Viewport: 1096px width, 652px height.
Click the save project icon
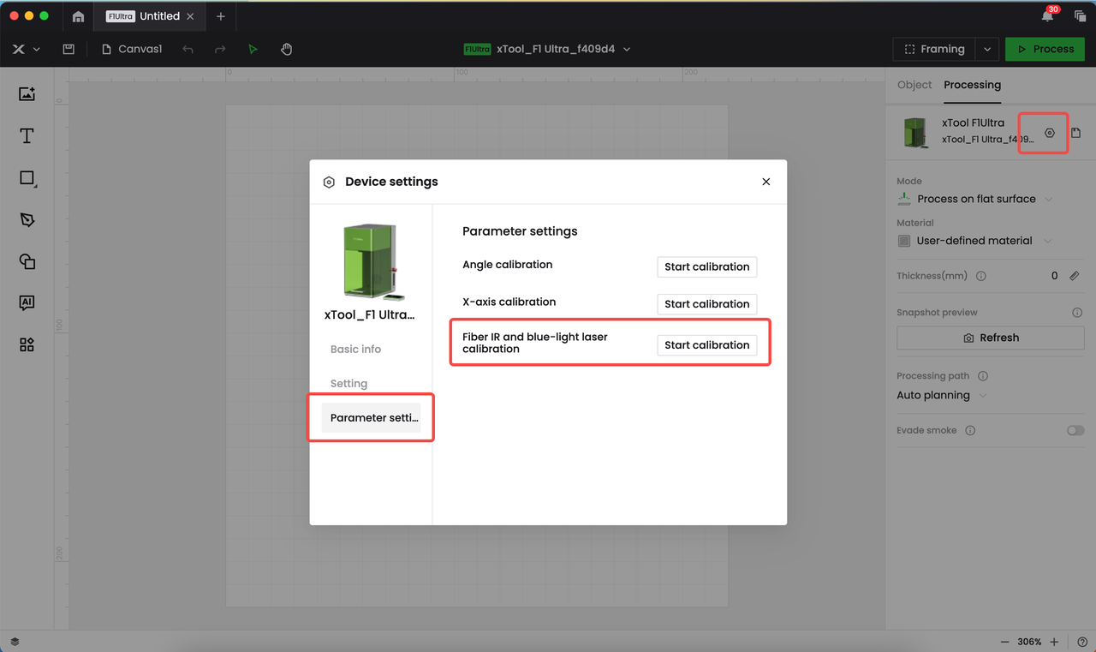point(68,49)
